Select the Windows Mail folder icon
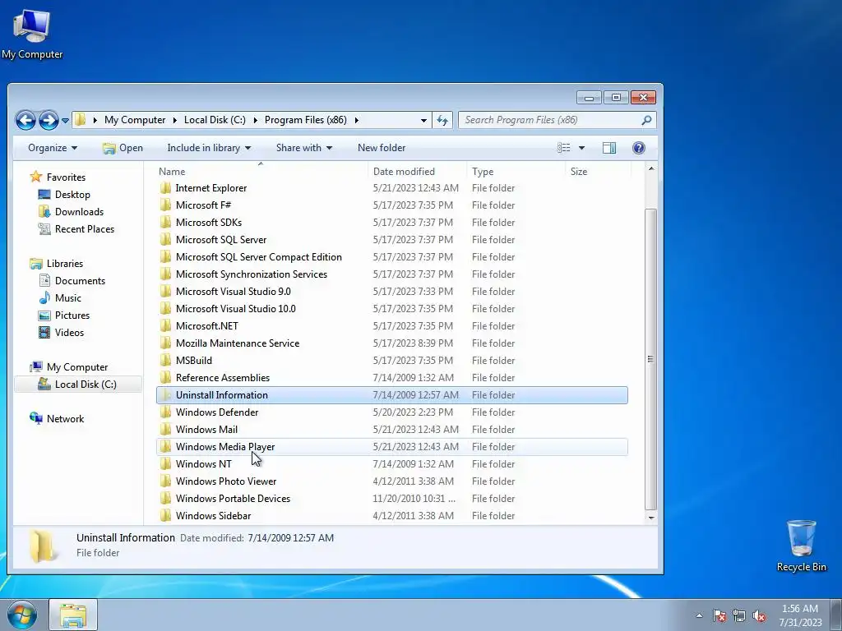The image size is (842, 631). coord(165,429)
